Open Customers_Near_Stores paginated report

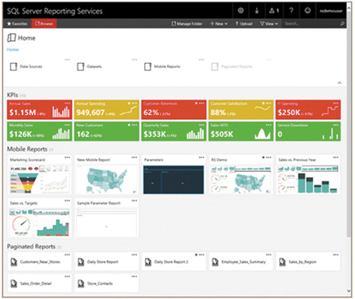(x=39, y=262)
